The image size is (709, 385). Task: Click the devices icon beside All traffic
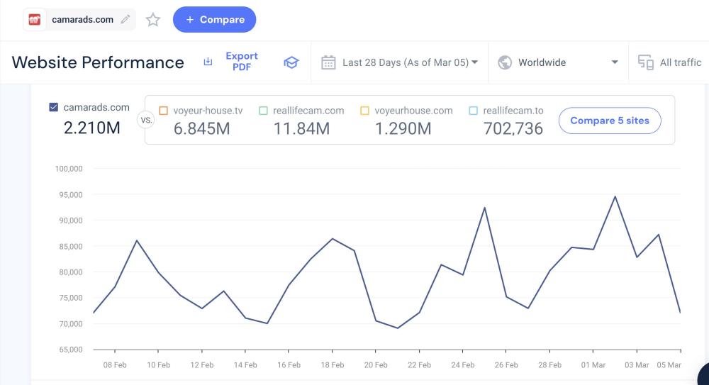pyautogui.click(x=646, y=62)
